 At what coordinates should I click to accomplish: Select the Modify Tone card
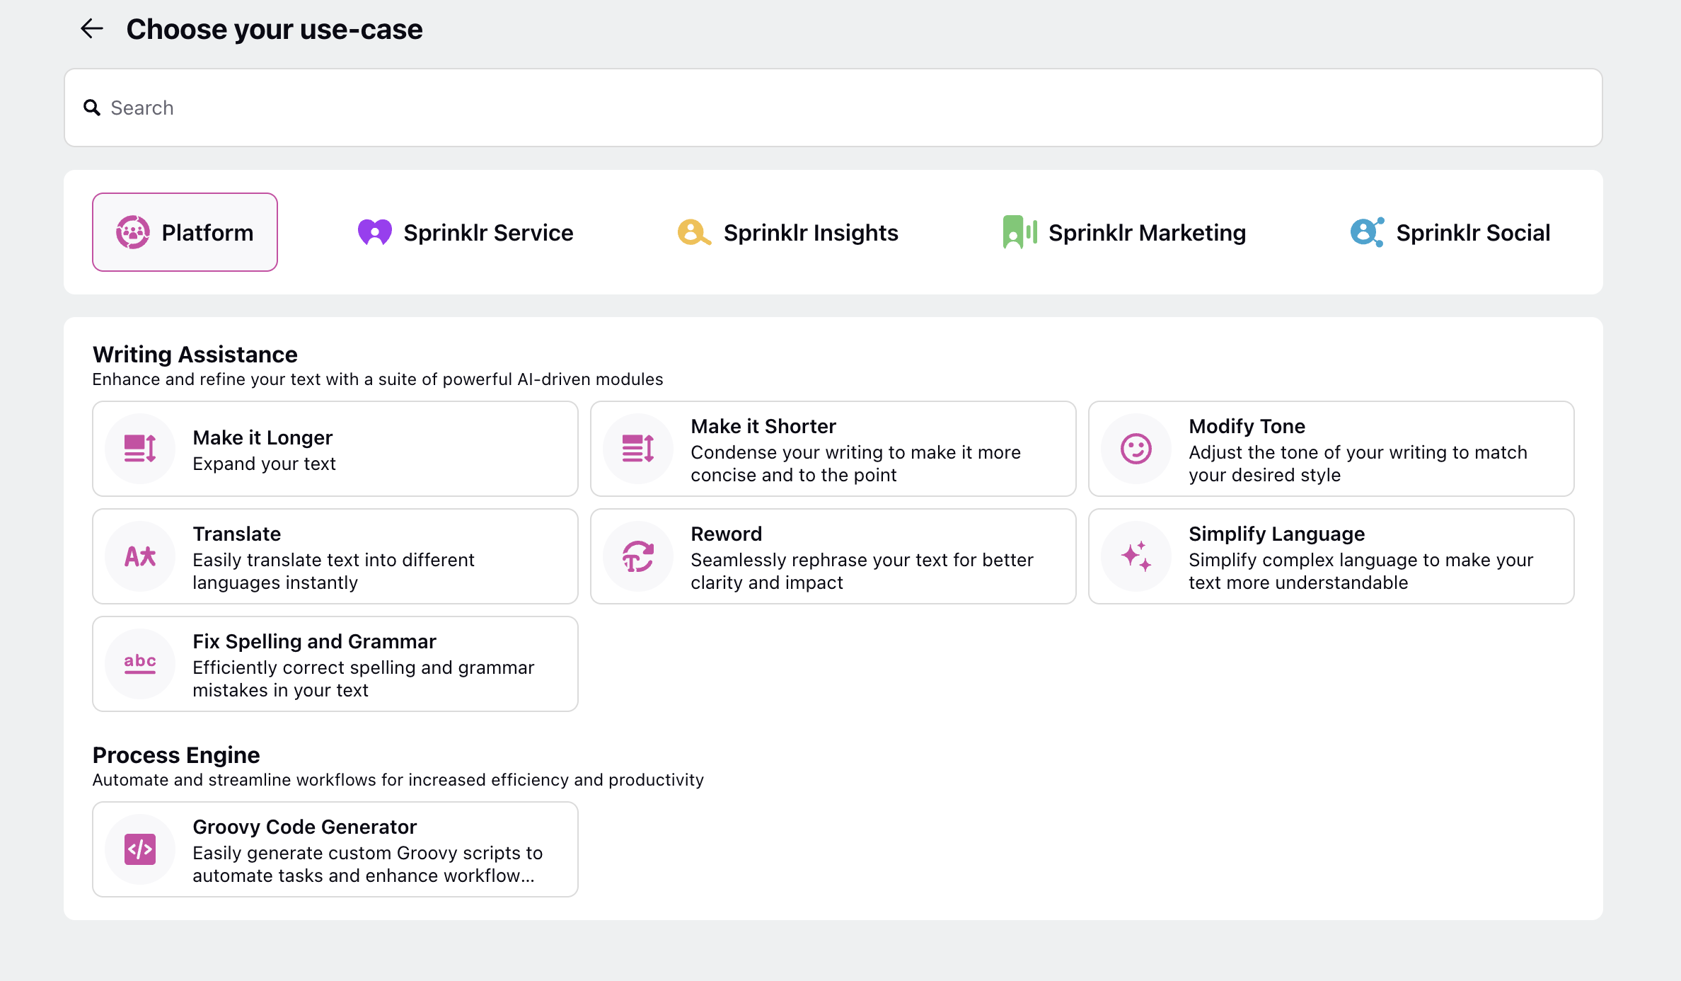[1331, 449]
